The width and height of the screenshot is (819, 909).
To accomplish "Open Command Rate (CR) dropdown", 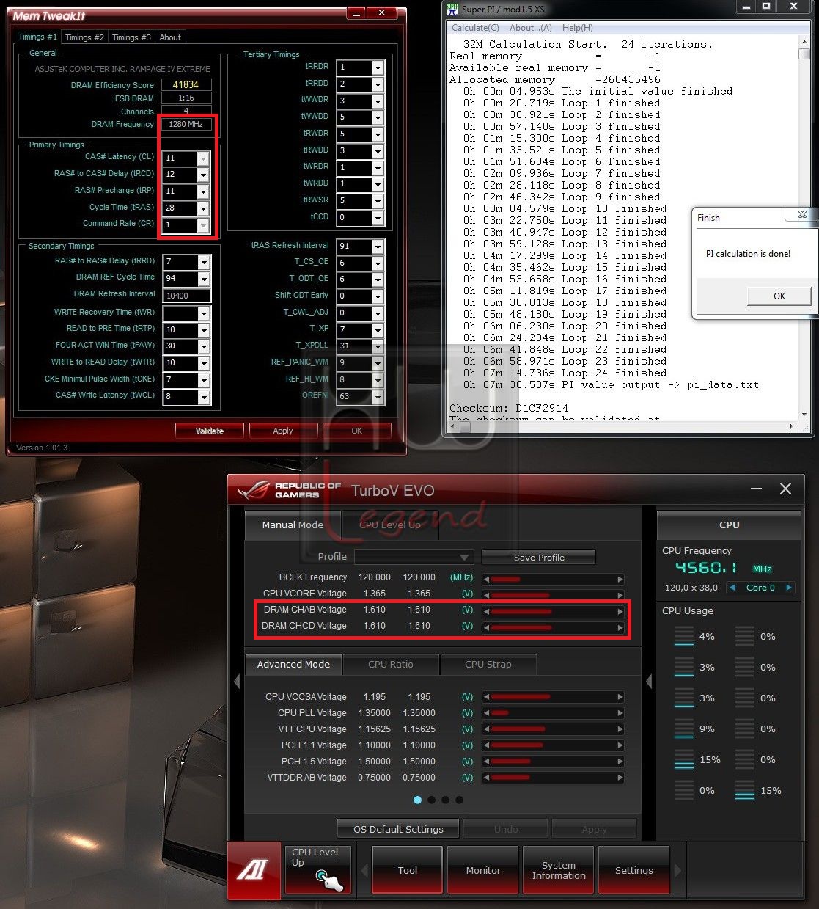I will 203,225.
